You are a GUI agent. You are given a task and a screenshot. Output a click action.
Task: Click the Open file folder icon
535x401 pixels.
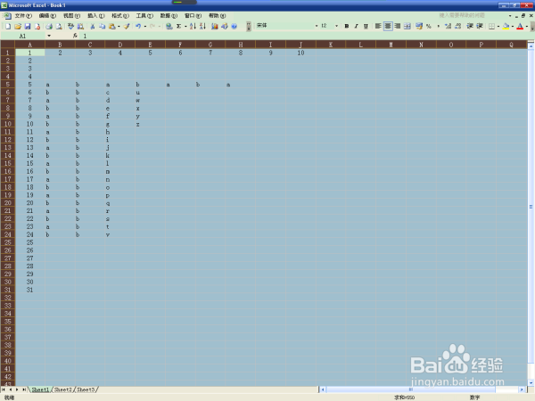click(x=18, y=26)
